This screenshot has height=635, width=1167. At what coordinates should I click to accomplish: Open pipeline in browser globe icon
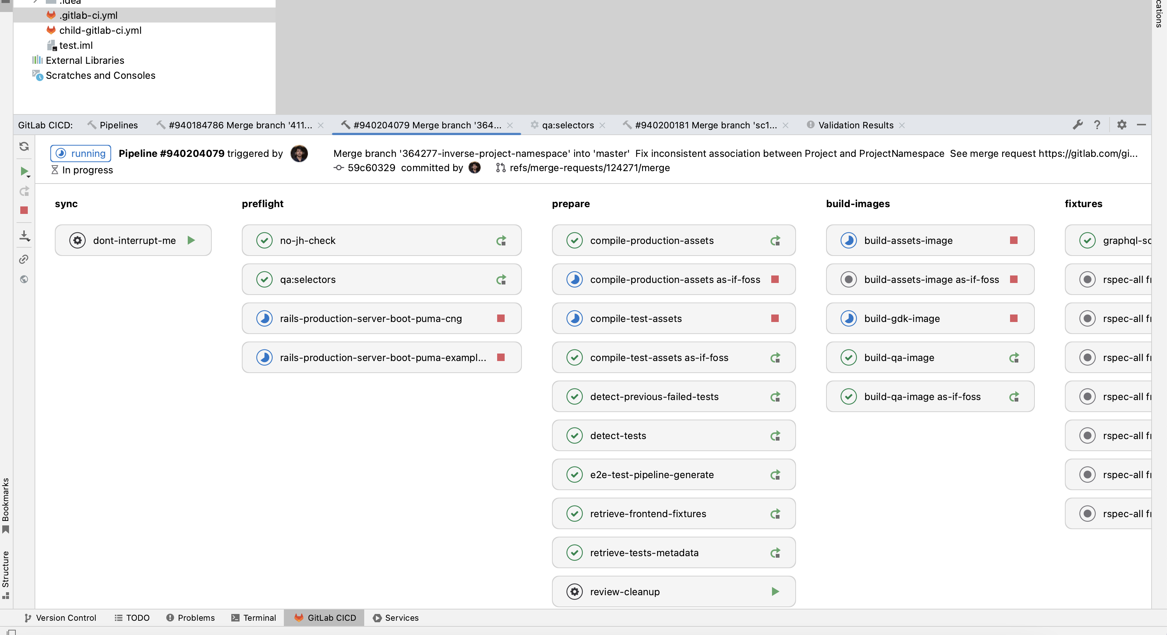[24, 279]
